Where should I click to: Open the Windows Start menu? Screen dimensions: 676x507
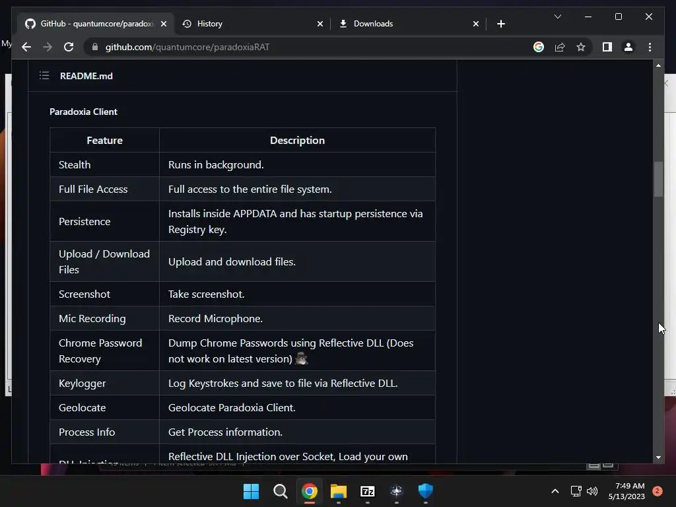pos(251,491)
